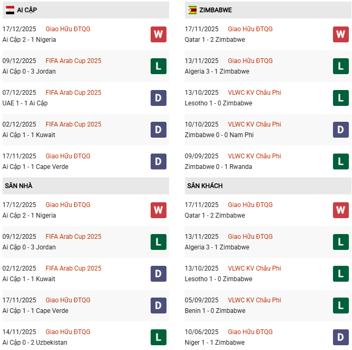Click D badge for Niger 1-1 Zimbabwe

340,337
